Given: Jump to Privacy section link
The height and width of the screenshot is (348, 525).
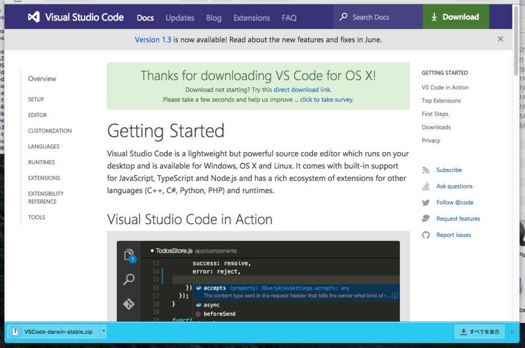Looking at the screenshot, I should tap(431, 141).
